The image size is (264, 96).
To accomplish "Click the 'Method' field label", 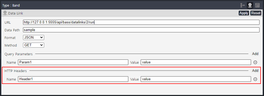I will pyautogui.click(x=11, y=46).
